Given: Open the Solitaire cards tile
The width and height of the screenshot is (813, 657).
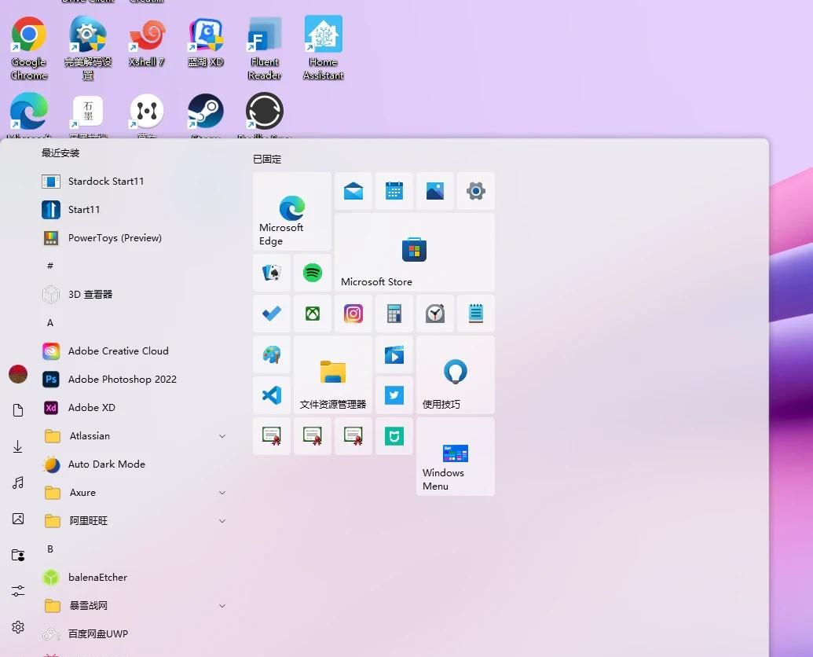Looking at the screenshot, I should (x=272, y=273).
